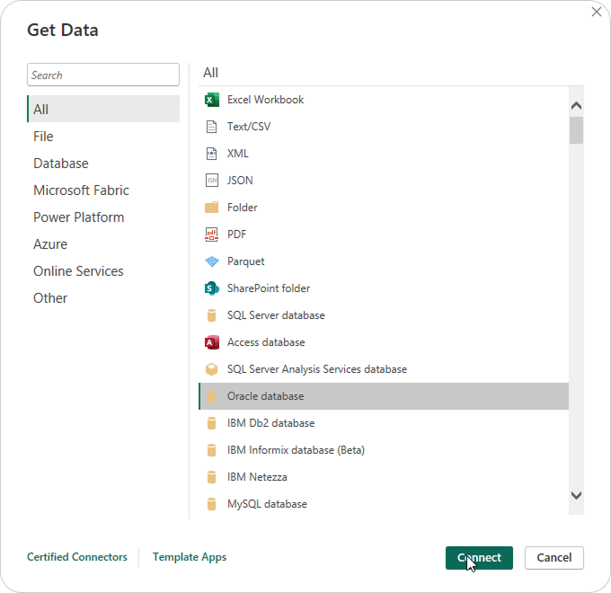611x593 pixels.
Task: Select the Microsoft Fabric category
Action: 81,190
